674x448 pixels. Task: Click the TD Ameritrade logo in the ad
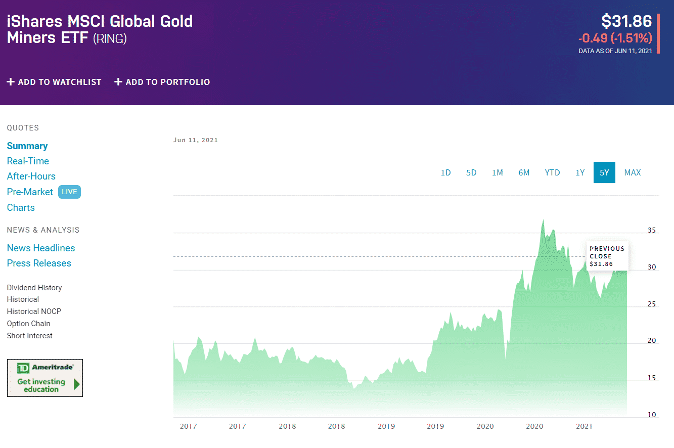45,368
